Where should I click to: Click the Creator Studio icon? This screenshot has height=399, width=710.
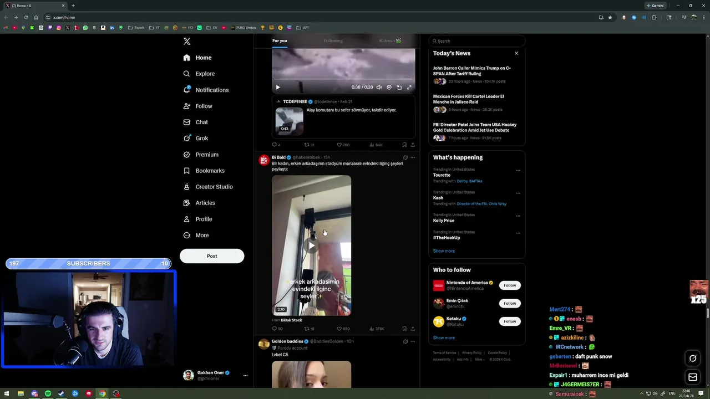tap(187, 187)
